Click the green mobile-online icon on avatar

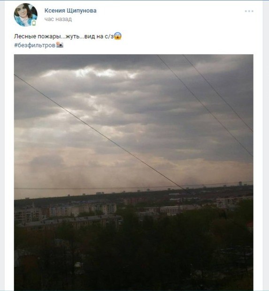tap(34, 23)
